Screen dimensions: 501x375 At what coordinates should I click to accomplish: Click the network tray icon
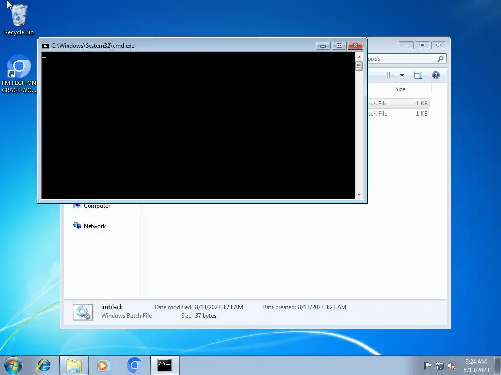440,366
